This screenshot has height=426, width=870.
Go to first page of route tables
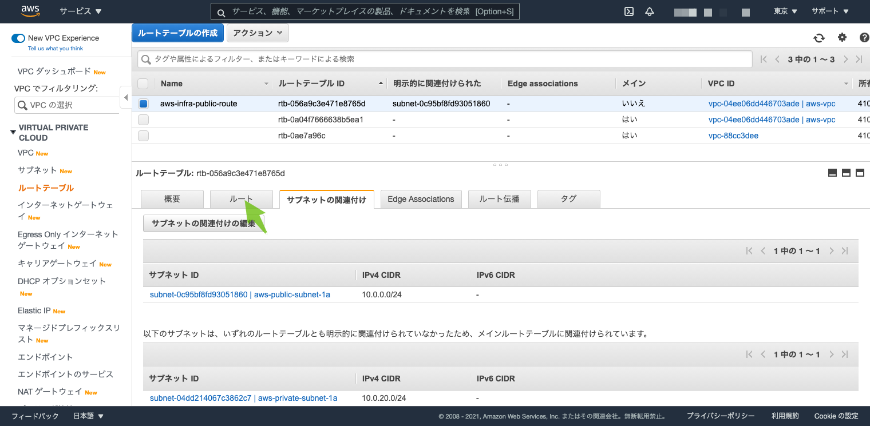pyautogui.click(x=764, y=59)
